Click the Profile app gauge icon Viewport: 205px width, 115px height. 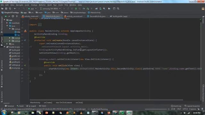click(84, 9)
